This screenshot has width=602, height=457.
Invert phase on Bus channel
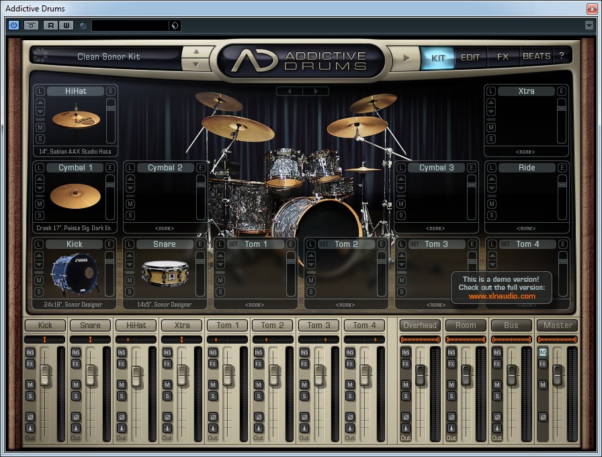(x=497, y=417)
